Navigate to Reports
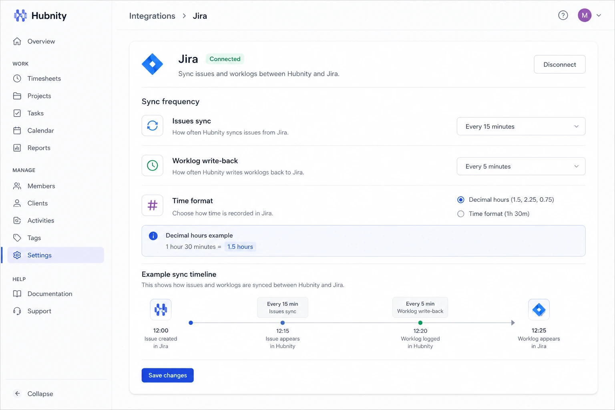 56,148
